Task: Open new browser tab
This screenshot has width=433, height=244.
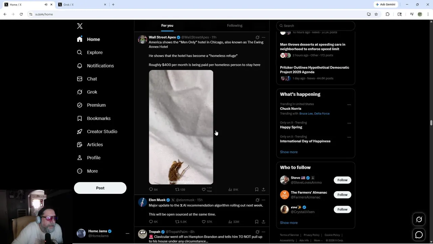Action: (x=113, y=4)
